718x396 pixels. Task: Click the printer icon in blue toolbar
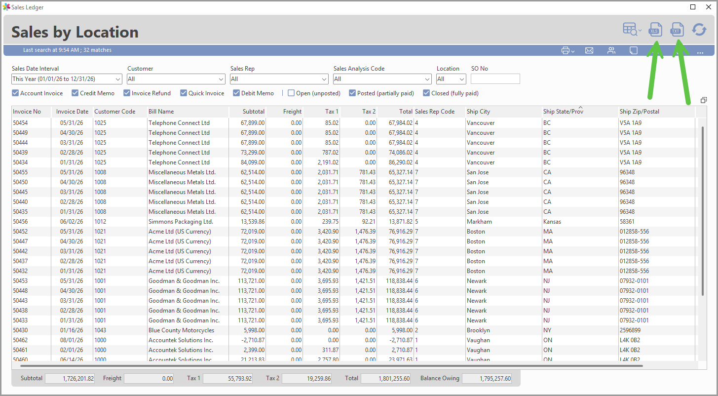[x=566, y=50]
